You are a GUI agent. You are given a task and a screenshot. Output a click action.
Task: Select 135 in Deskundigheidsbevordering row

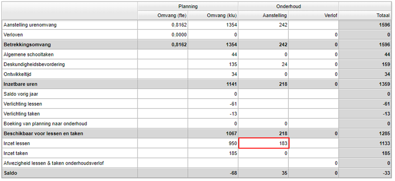pos(233,64)
